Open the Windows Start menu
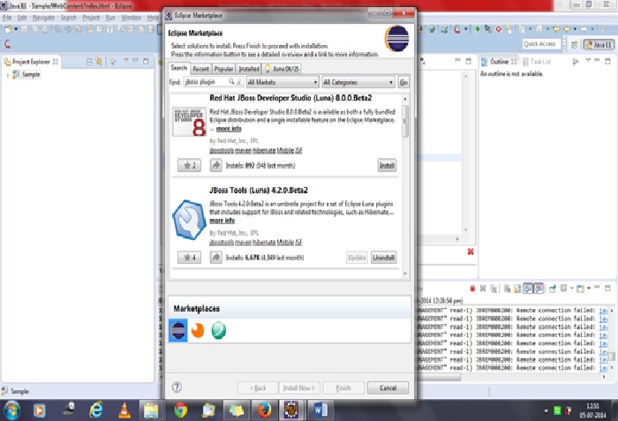 (x=11, y=410)
